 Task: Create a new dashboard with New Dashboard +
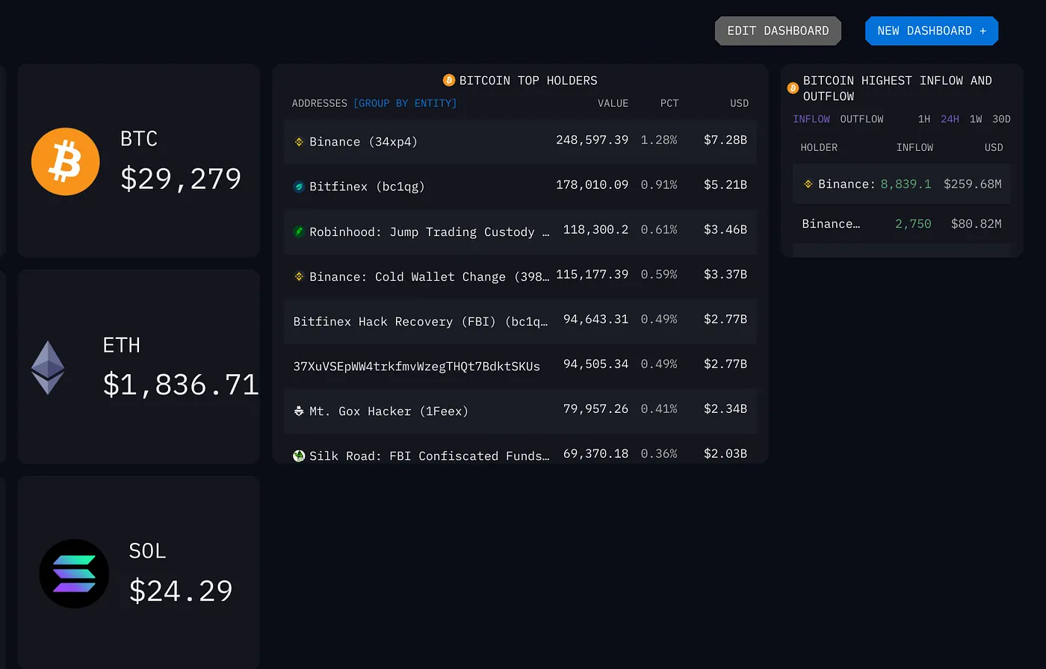click(x=932, y=31)
